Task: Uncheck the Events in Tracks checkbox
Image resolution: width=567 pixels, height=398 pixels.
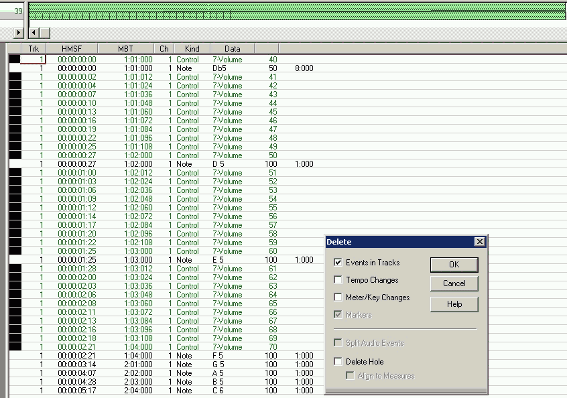Action: (x=338, y=263)
